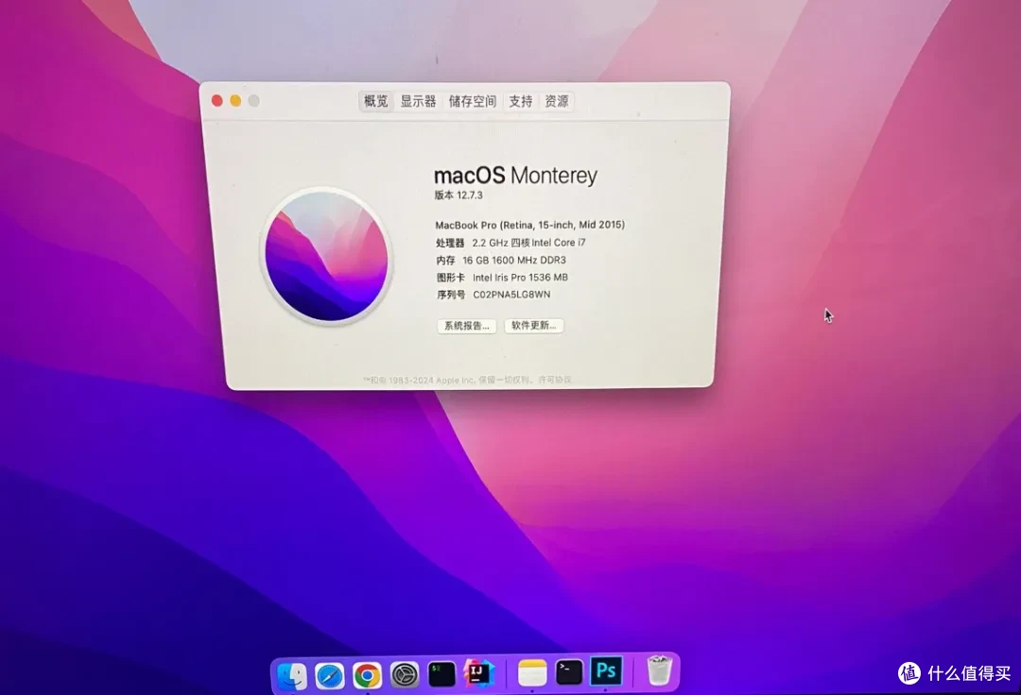Select the 概览 tab
Image resolution: width=1021 pixels, height=695 pixels.
(375, 101)
